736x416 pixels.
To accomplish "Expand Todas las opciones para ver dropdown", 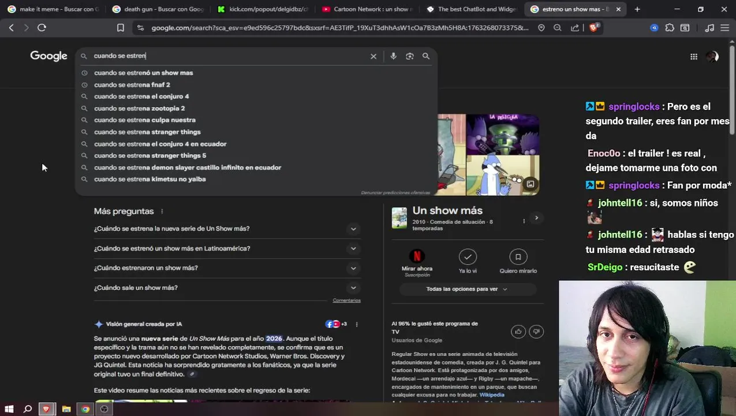I will tap(467, 289).
